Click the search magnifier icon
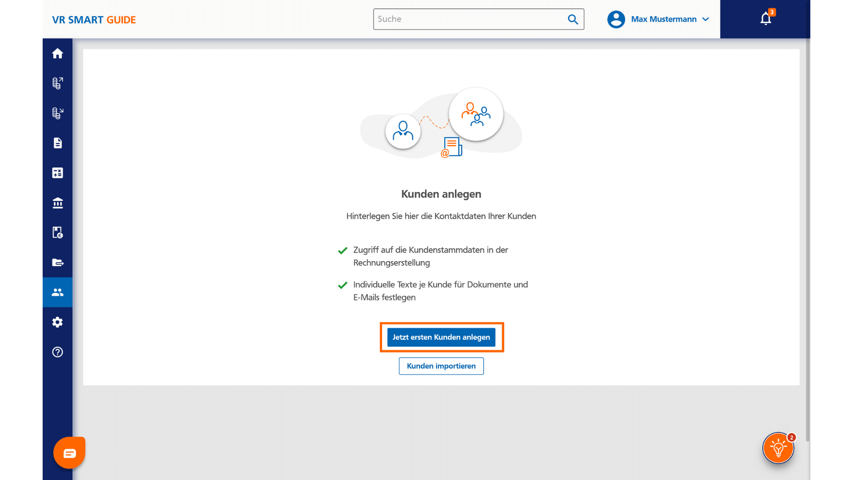 [573, 19]
